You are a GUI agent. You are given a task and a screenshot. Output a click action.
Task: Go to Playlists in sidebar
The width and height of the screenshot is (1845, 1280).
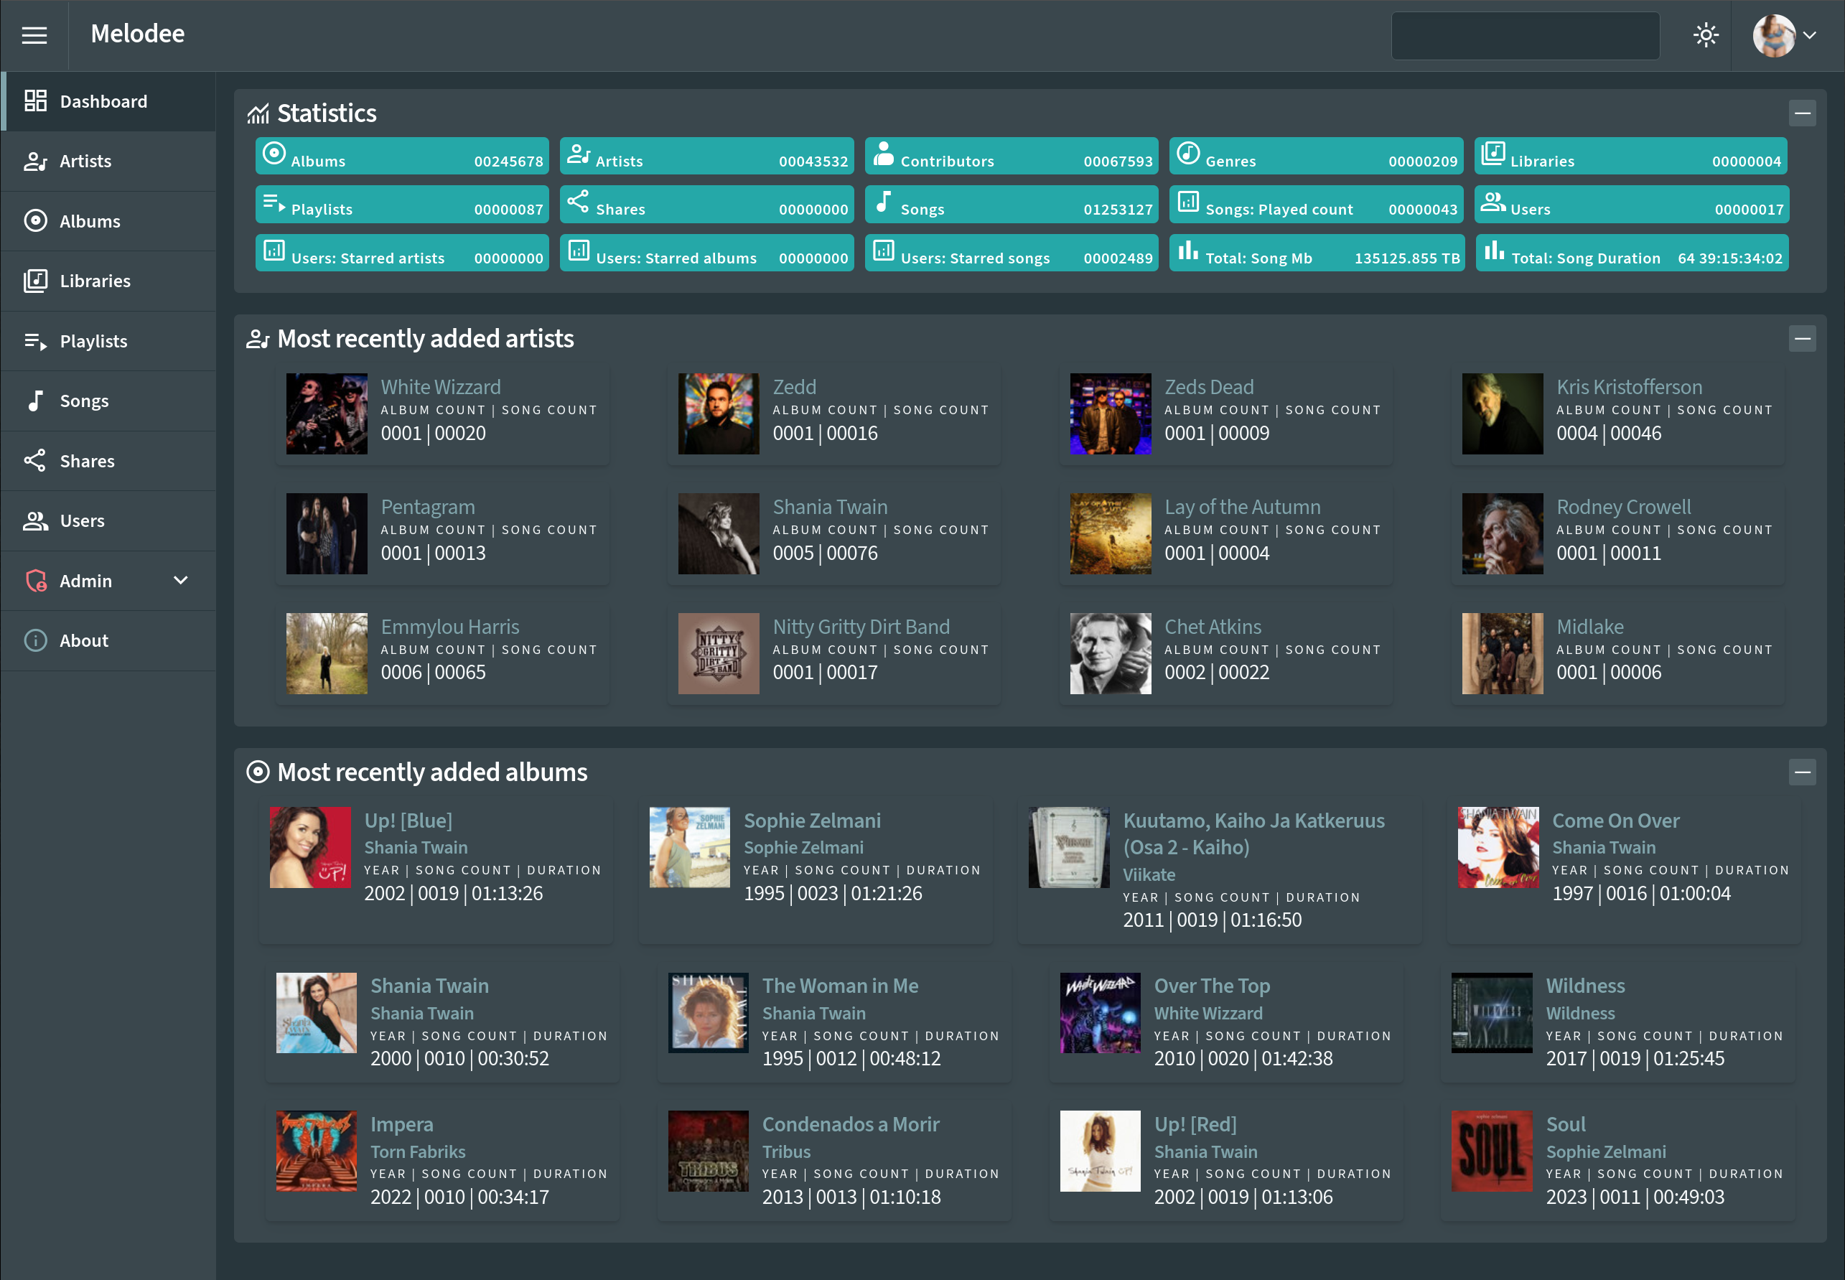tap(93, 341)
